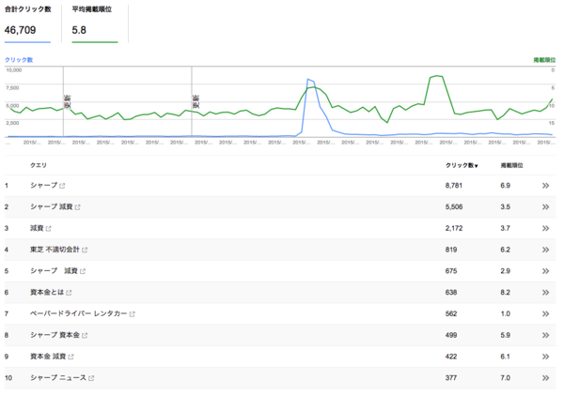Toggle the 平均掲載順位 metric card
Screen dimensions: 564x395
coord(95,23)
